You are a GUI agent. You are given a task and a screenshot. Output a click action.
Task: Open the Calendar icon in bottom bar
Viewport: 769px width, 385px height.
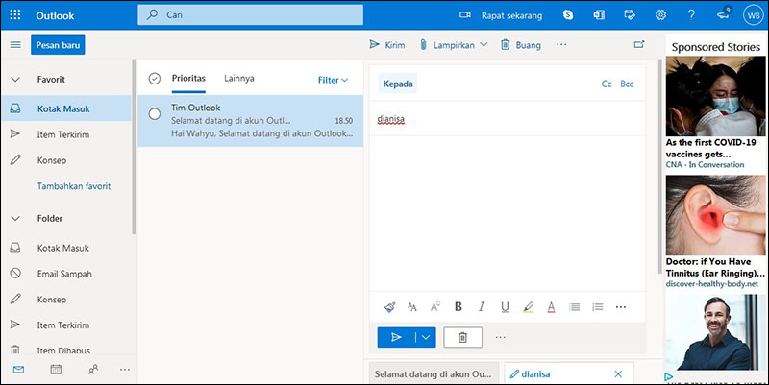56,370
